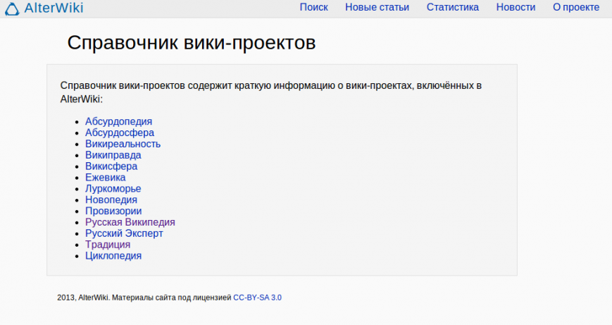
Task: Open the Традиция link
Action: (x=107, y=245)
